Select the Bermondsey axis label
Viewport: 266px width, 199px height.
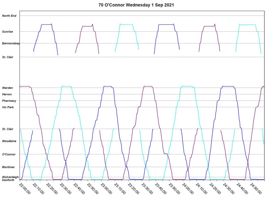11,43
